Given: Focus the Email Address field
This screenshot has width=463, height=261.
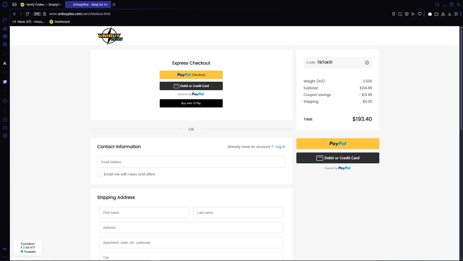Looking at the screenshot, I should click(191, 162).
